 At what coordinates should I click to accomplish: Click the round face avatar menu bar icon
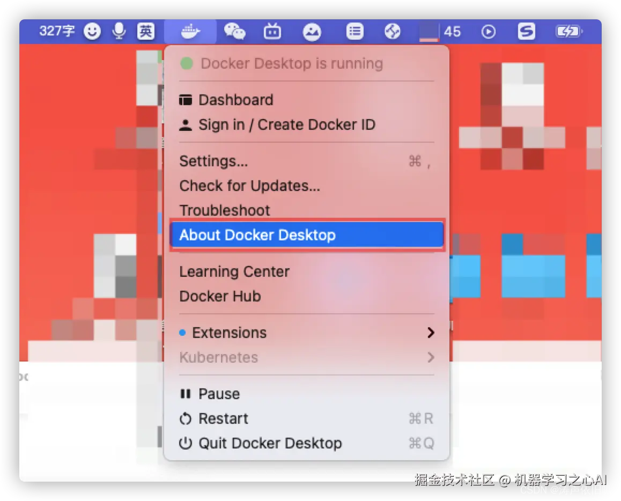(312, 32)
